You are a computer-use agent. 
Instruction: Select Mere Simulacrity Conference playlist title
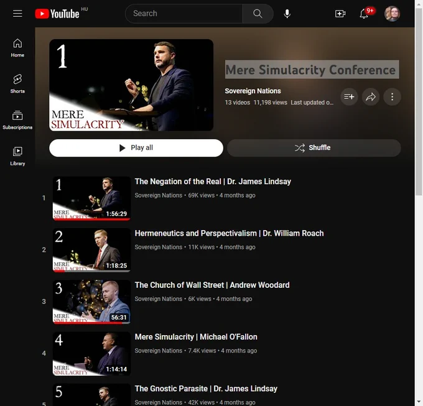pyautogui.click(x=312, y=70)
